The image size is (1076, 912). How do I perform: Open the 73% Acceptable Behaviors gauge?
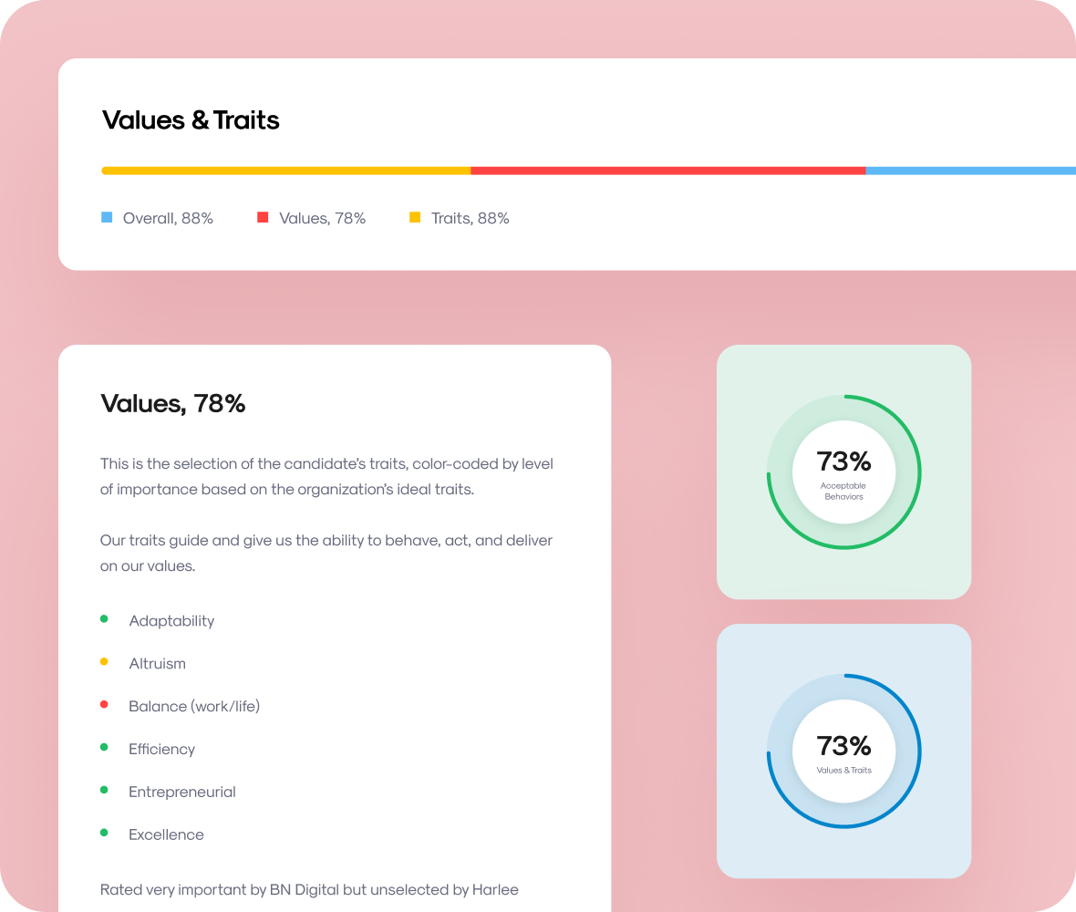(x=844, y=472)
